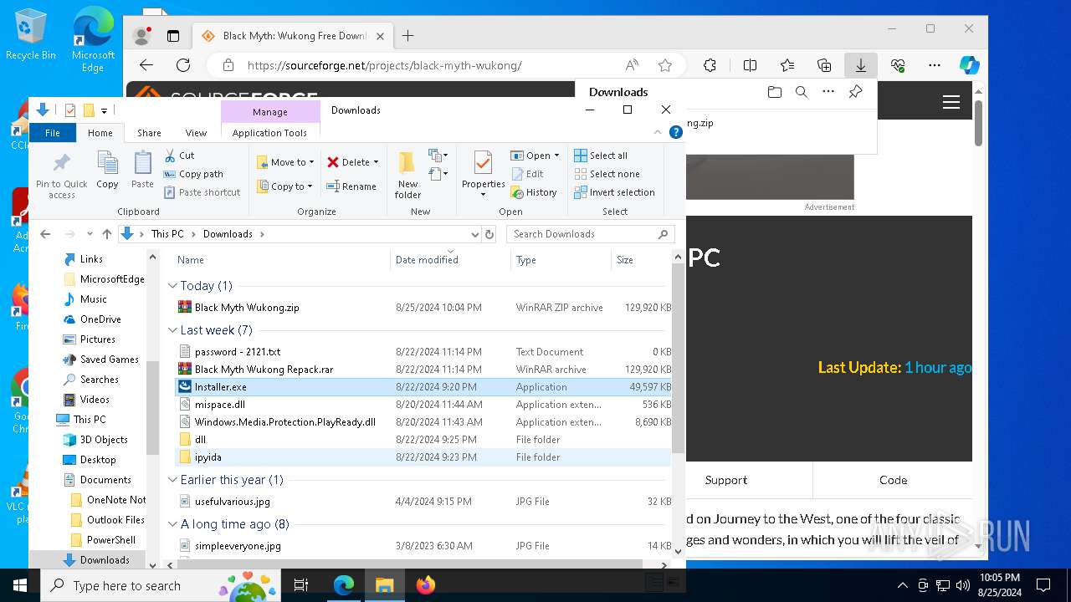1071x602 pixels.
Task: Click SourceForge Support tab
Action: [x=726, y=480]
